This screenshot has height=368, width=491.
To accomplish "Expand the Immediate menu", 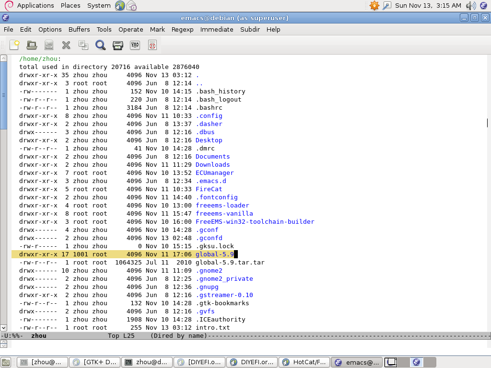I will [x=217, y=29].
